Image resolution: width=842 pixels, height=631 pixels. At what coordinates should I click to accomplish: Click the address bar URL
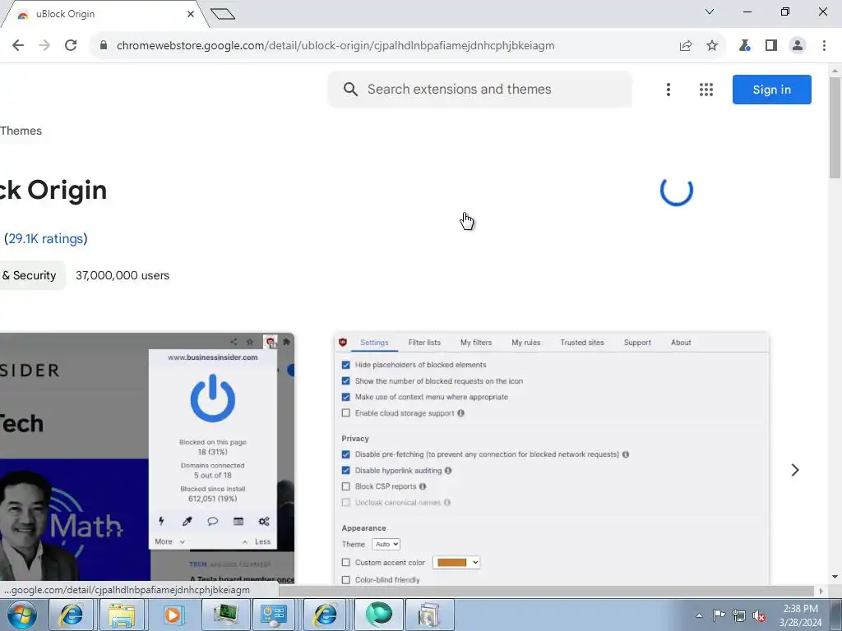click(335, 46)
